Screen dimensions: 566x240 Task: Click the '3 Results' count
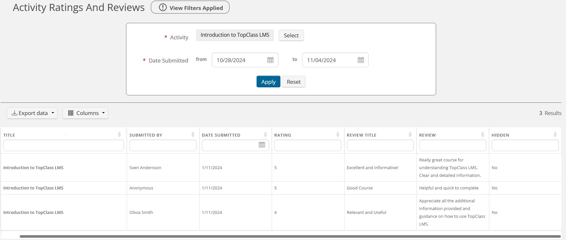550,113
